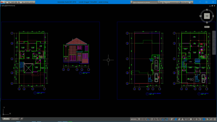Screen dimensions: 217x122
Task: Click the binoculars search icon
Action: coord(159,2)
